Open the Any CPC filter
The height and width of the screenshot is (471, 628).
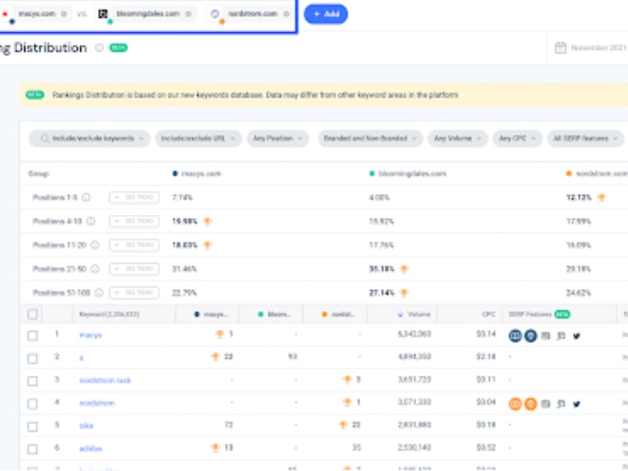pos(517,139)
